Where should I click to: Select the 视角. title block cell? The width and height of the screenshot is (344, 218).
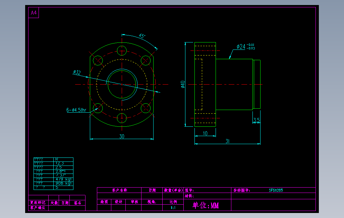point(152,202)
